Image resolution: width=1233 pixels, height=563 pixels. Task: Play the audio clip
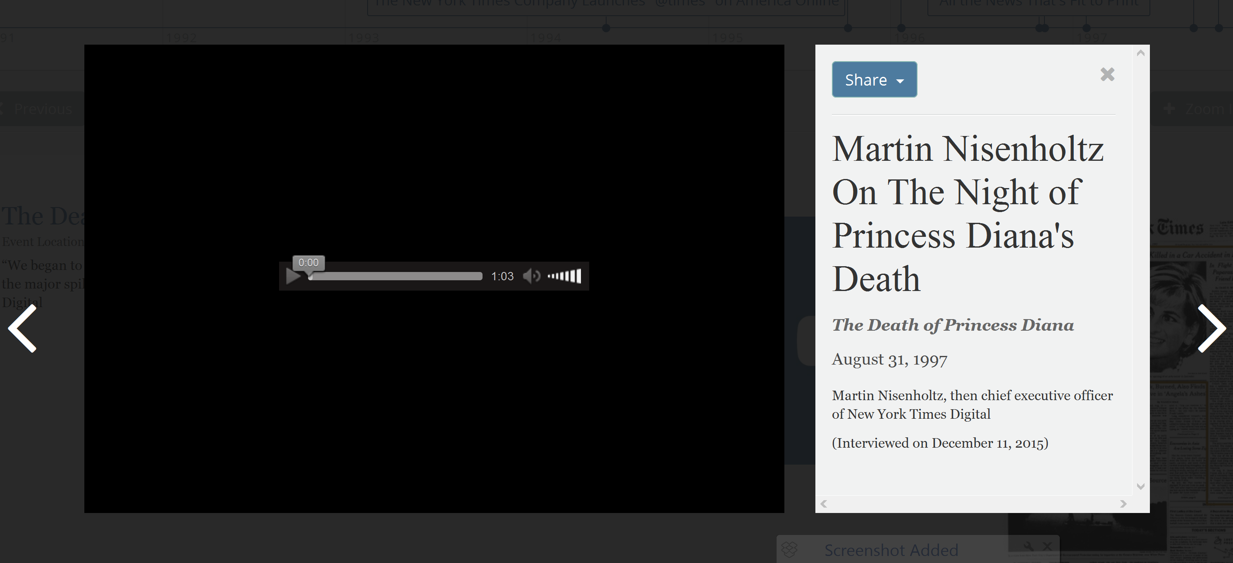pos(292,276)
